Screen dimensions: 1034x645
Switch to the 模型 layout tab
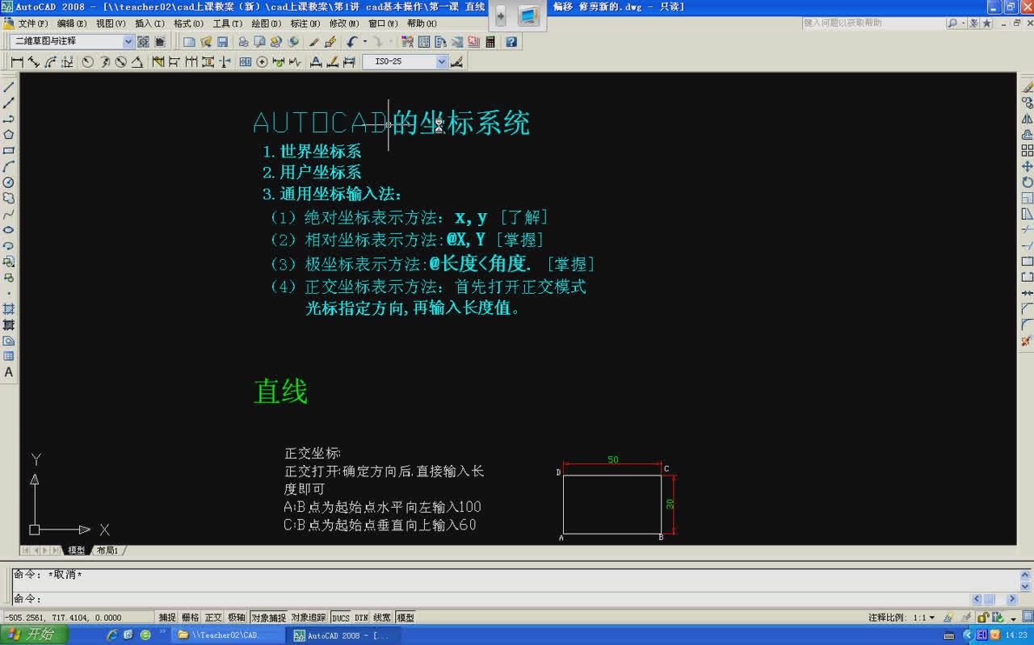[76, 551]
